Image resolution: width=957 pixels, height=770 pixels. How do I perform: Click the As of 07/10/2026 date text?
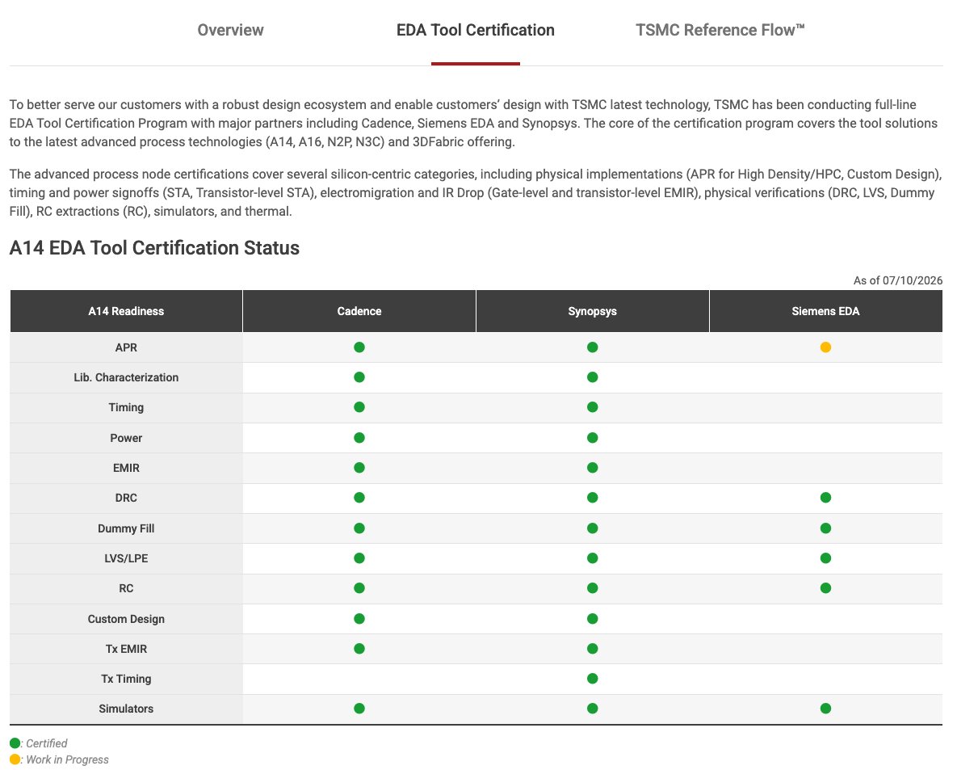tap(898, 280)
